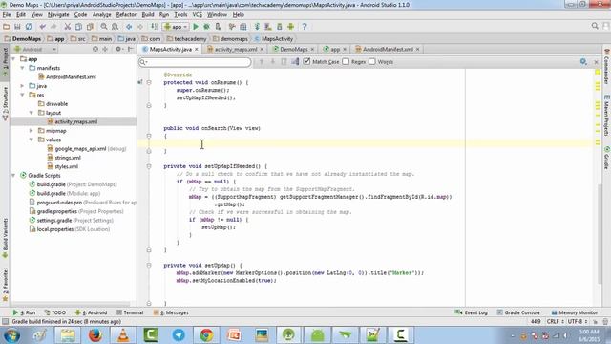Open the Refactor menu
The width and height of the screenshot is (611, 344).
coord(126,15)
